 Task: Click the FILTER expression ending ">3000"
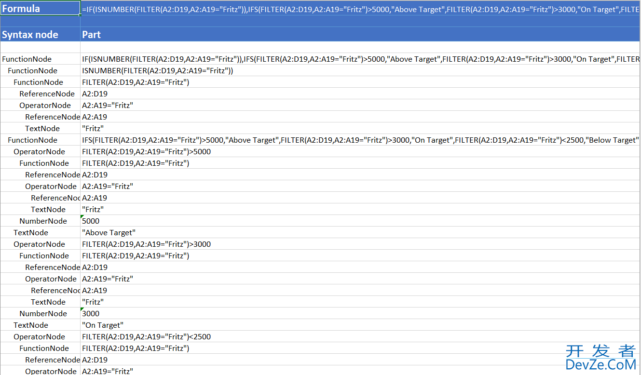(361, 244)
